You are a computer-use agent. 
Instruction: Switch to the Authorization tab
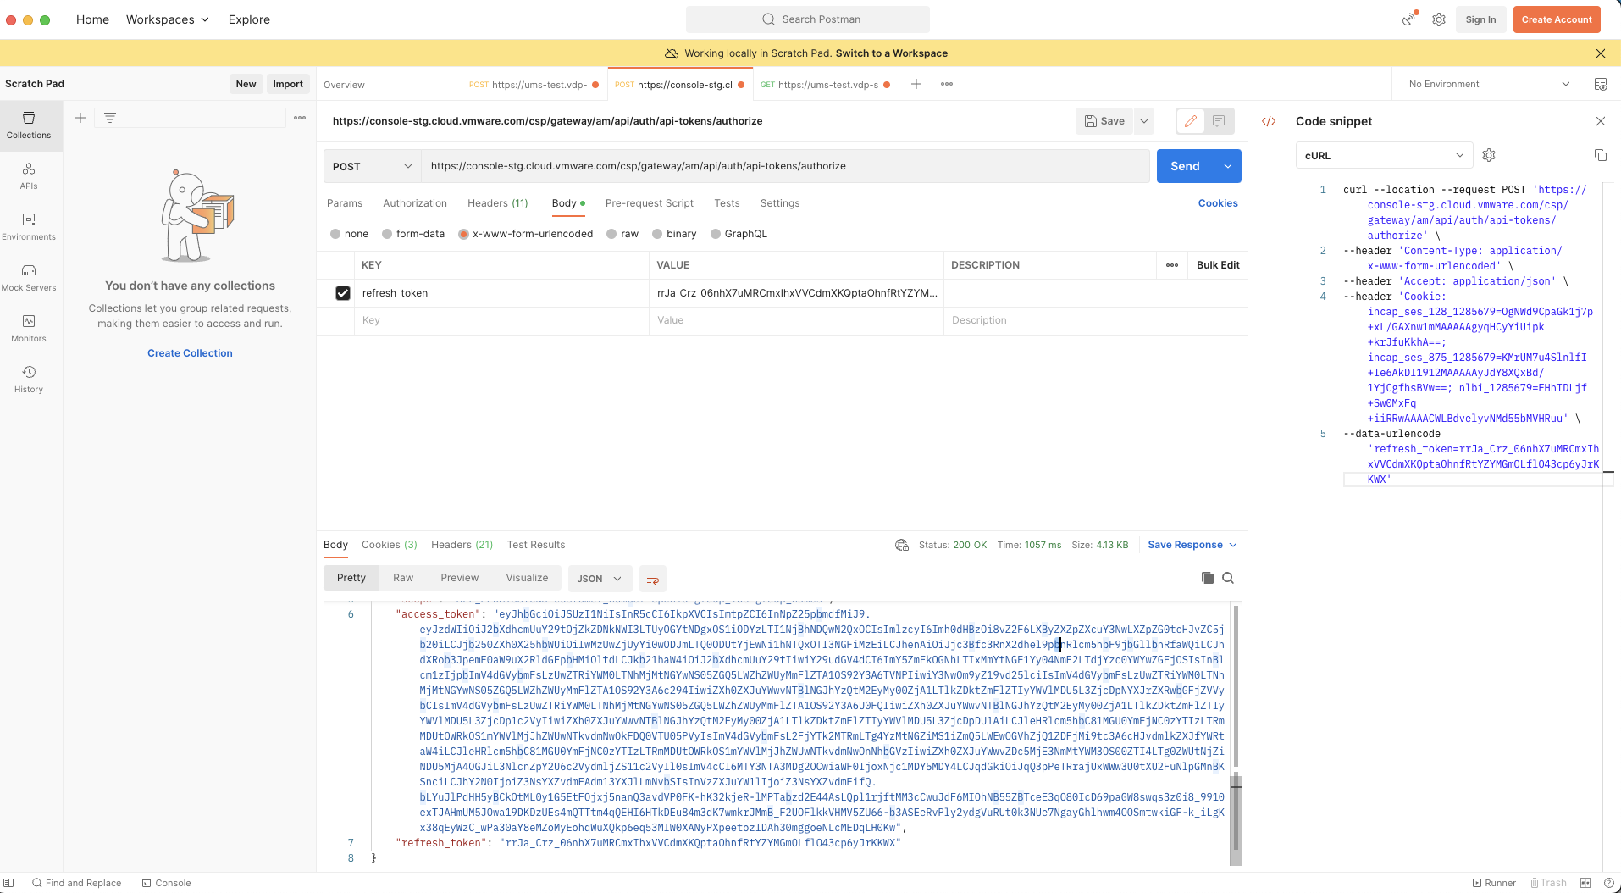click(415, 203)
